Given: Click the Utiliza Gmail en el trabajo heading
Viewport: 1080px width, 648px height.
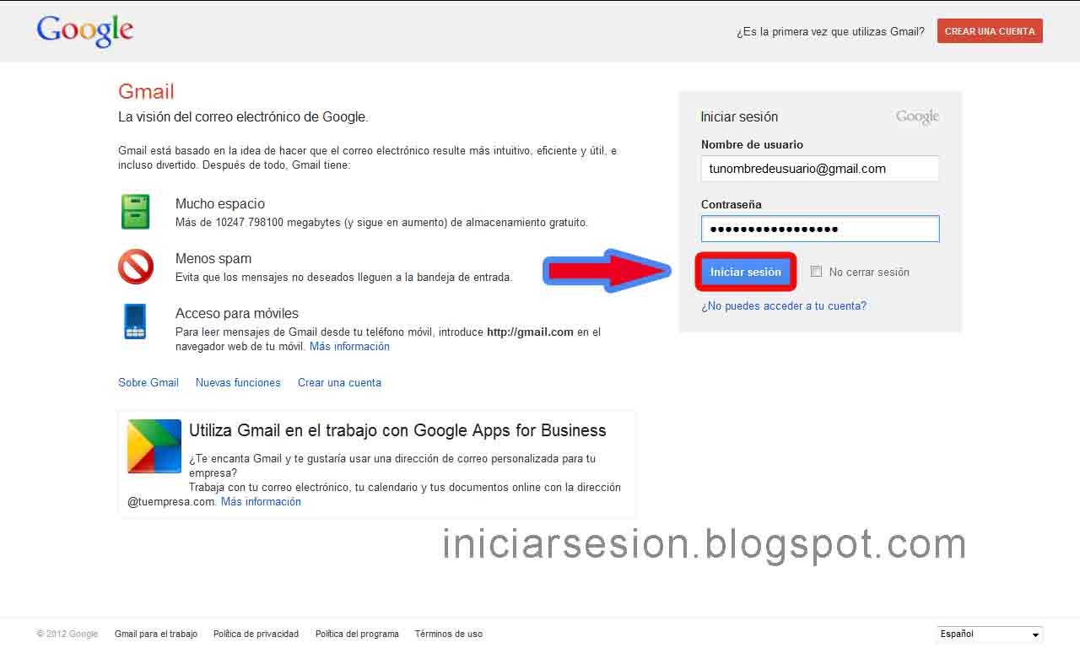Looking at the screenshot, I should point(397,430).
